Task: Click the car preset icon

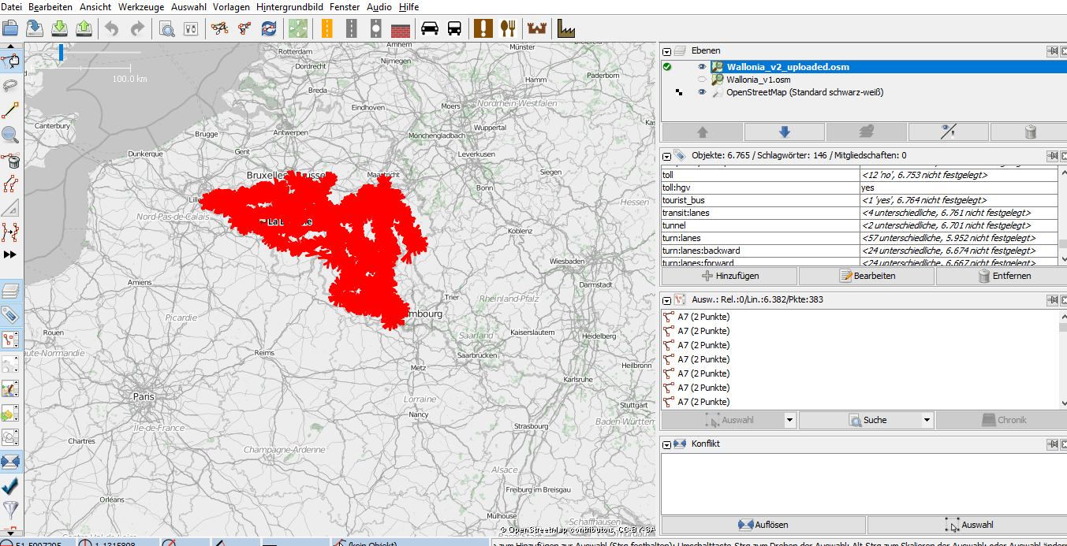Action: 430,29
